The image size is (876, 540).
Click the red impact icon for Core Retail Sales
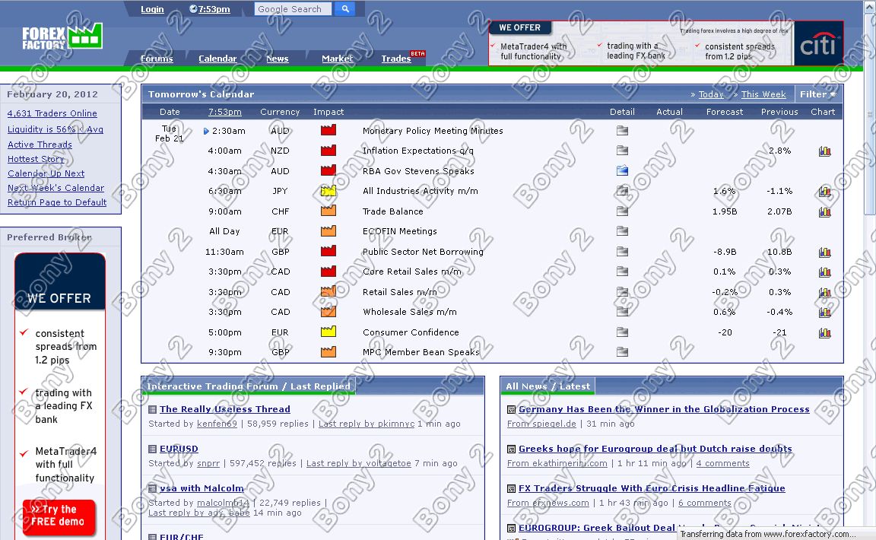[x=328, y=272]
